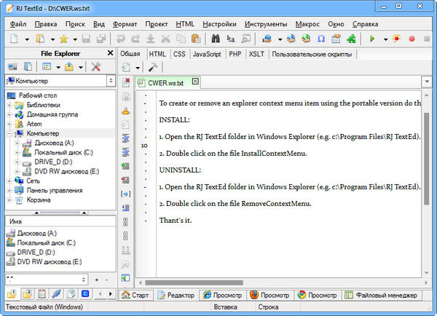Click the binoculars Find icon in toolbar
This screenshot has width=437, height=316.
214,39
